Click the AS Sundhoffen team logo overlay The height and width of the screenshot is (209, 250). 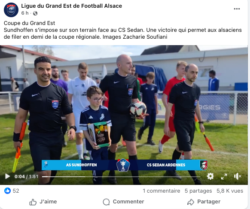tap(46, 165)
